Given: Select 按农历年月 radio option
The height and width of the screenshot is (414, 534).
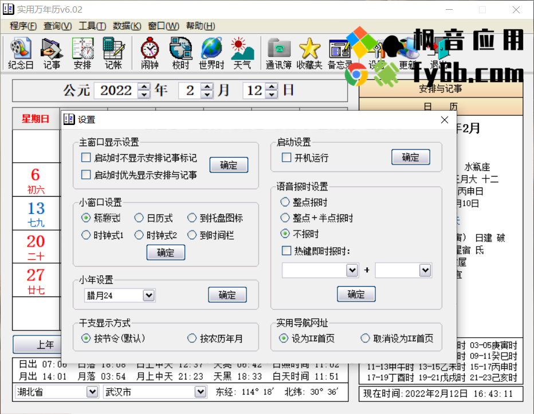Looking at the screenshot, I should click(x=192, y=338).
